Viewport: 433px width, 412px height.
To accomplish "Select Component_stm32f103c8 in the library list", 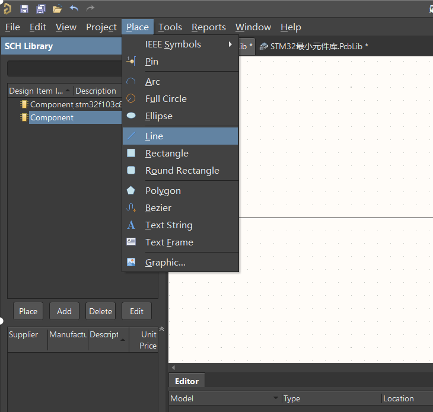I will [x=65, y=104].
